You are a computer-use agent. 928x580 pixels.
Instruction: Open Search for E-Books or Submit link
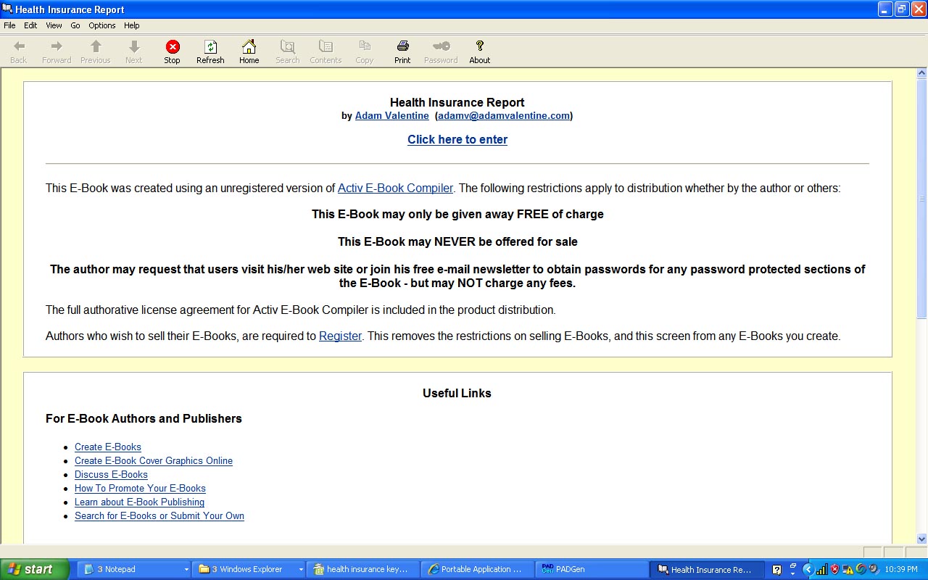[159, 516]
